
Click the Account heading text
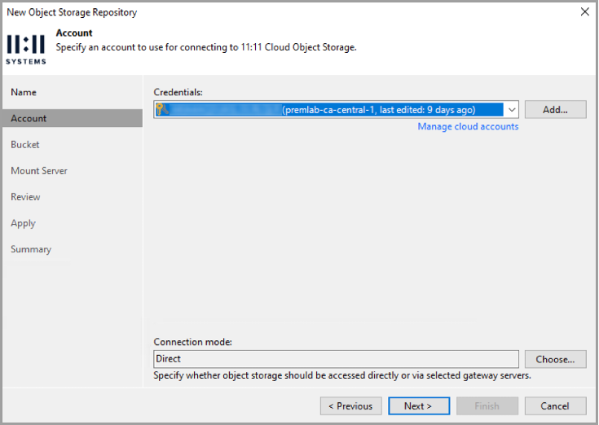(74, 33)
